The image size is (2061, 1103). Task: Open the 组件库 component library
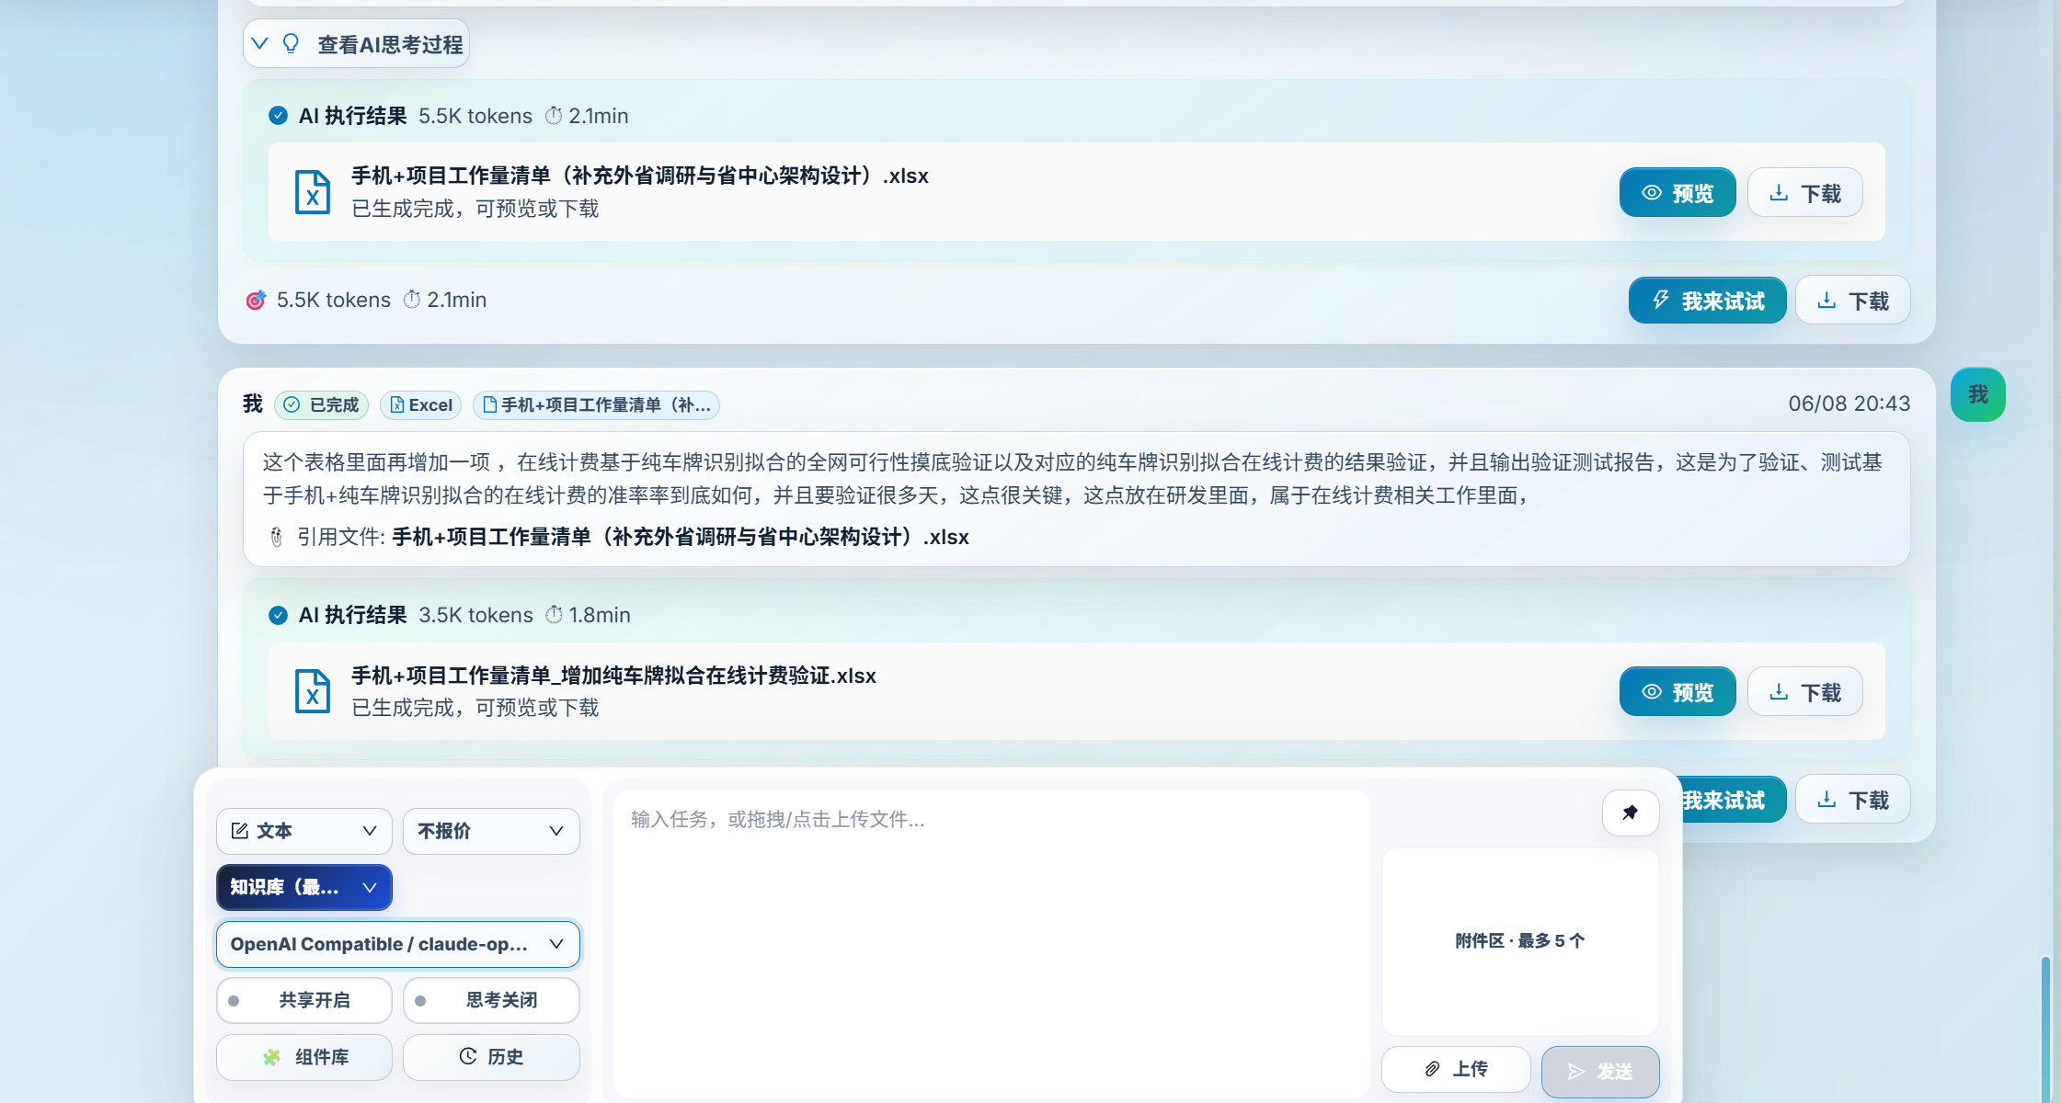(x=304, y=1057)
